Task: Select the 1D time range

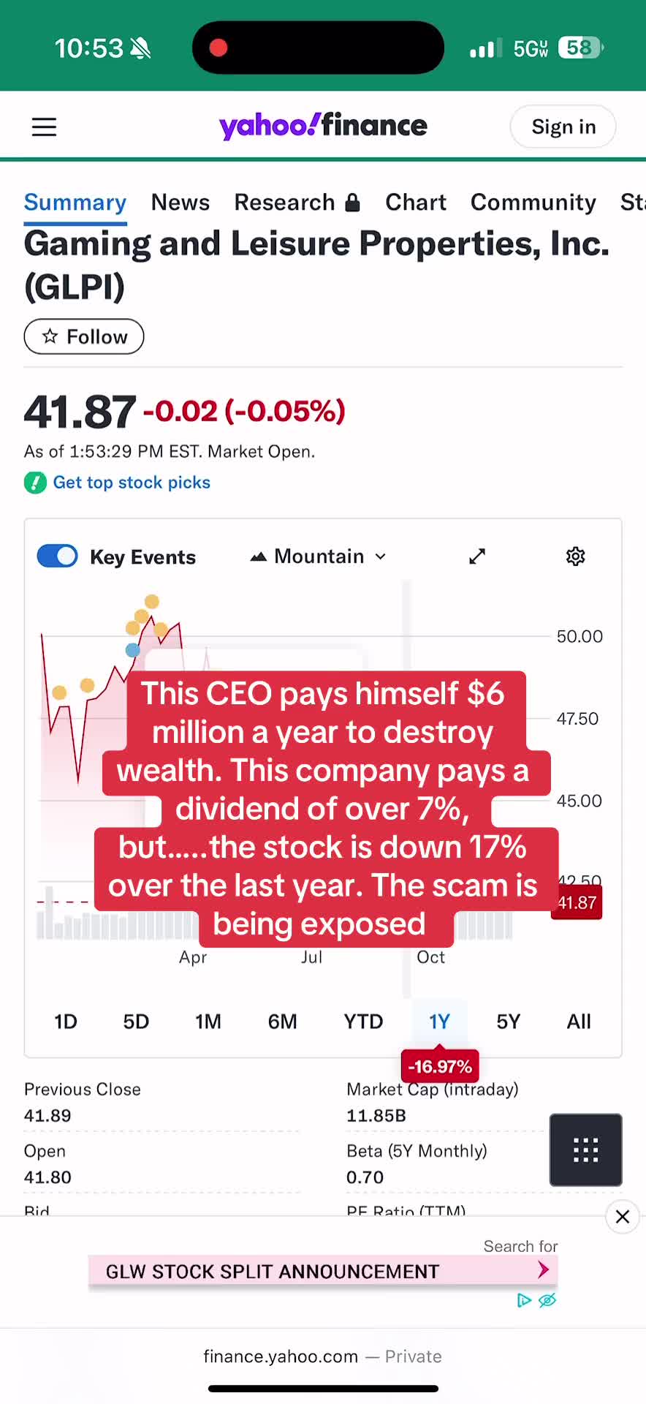Action: click(66, 1022)
